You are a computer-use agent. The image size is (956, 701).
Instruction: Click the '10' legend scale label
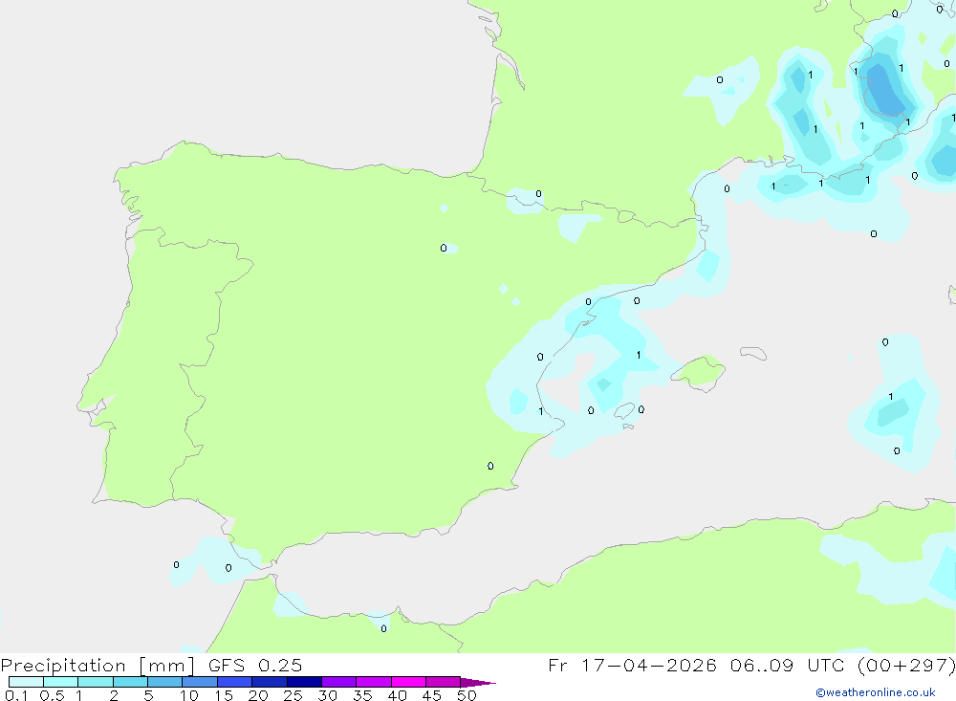point(189,695)
